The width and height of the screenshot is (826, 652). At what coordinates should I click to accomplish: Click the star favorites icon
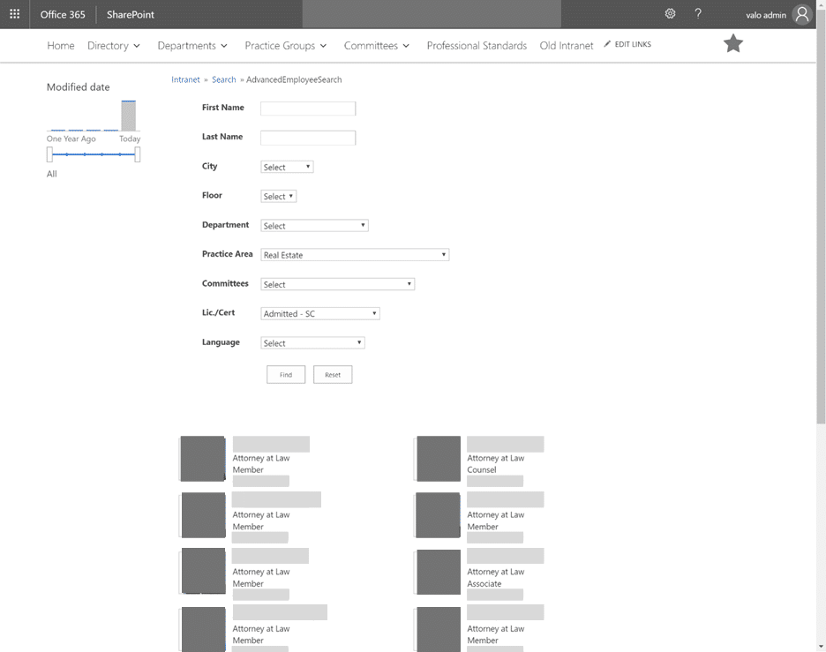(x=733, y=44)
